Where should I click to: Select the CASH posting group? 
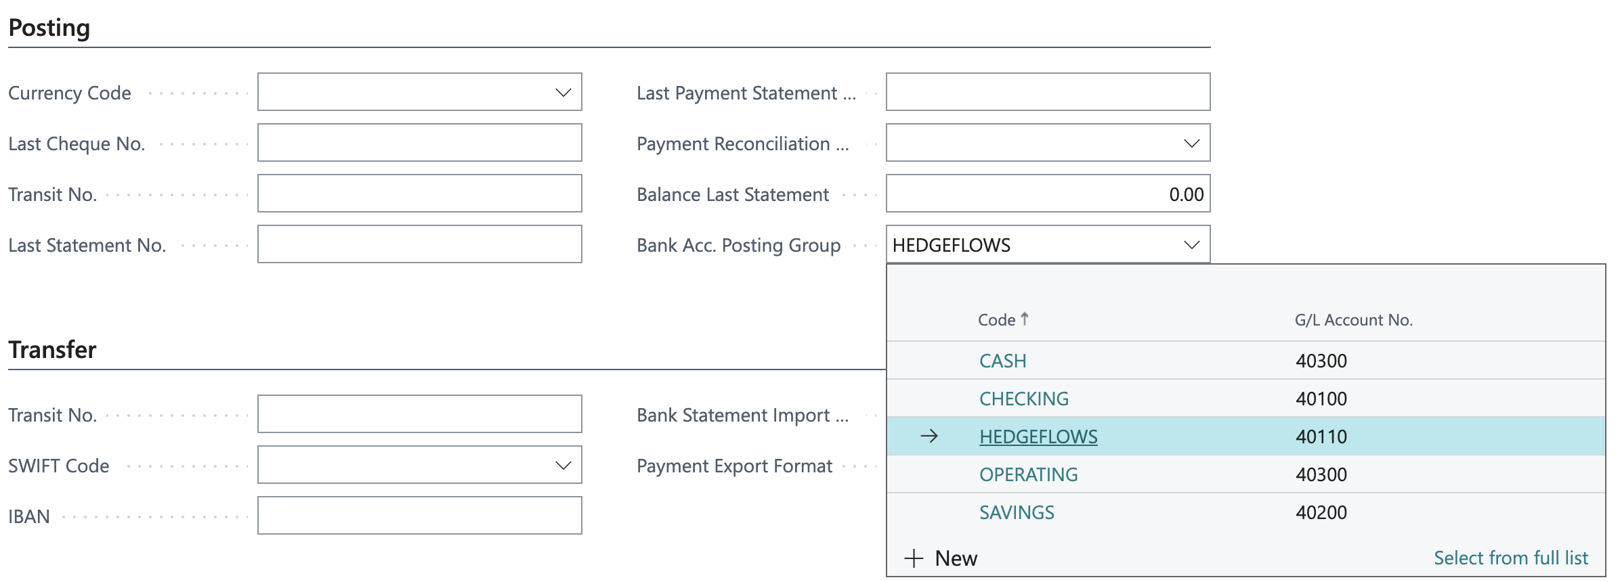[x=1002, y=361]
